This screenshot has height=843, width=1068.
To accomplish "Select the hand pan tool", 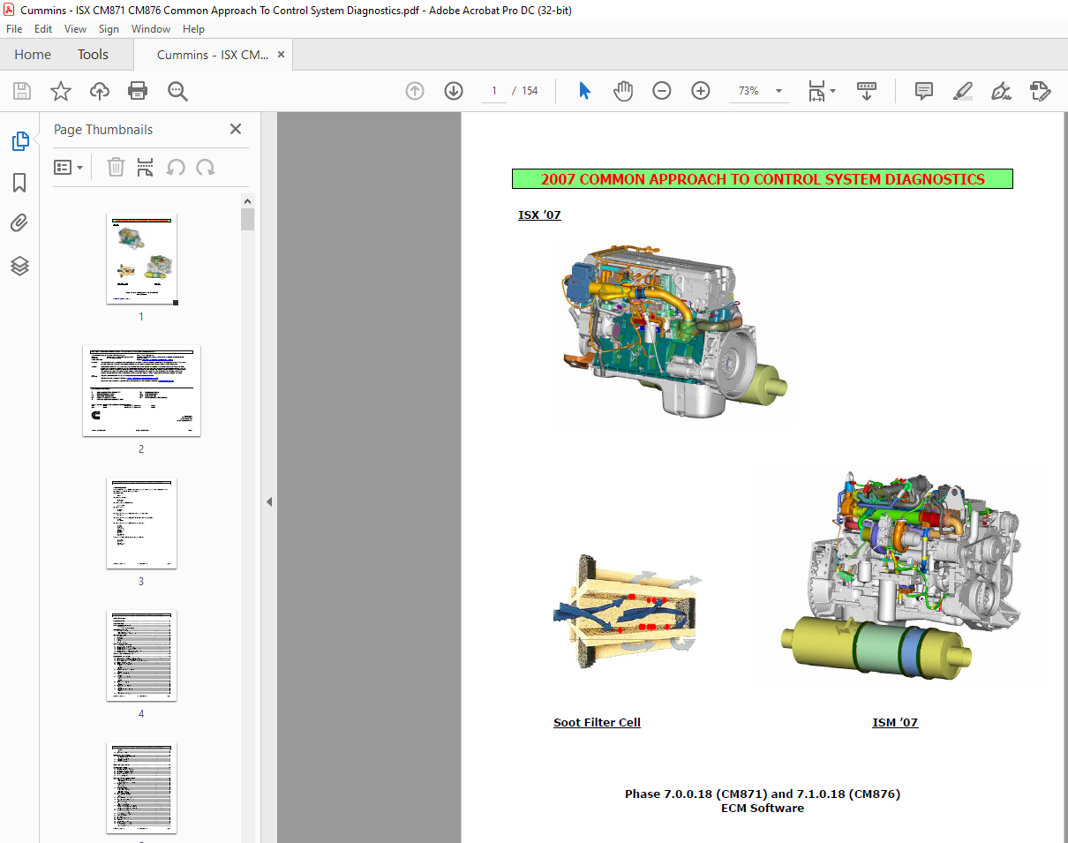I will tap(623, 91).
